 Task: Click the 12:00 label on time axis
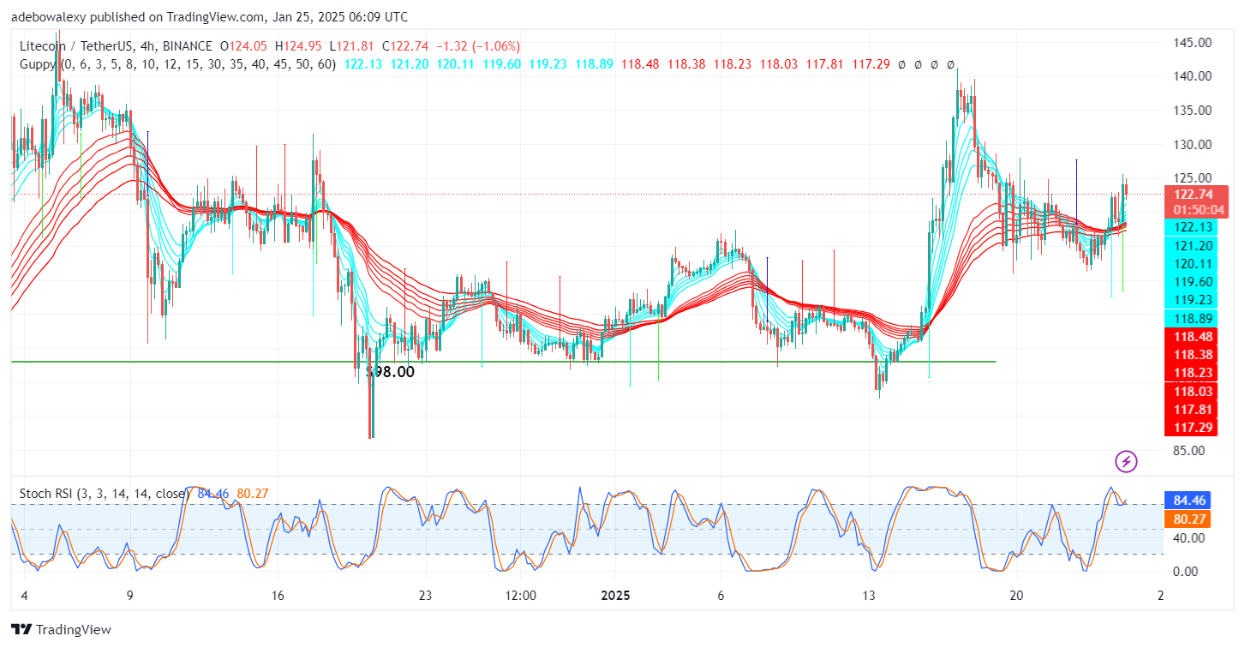pos(521,596)
